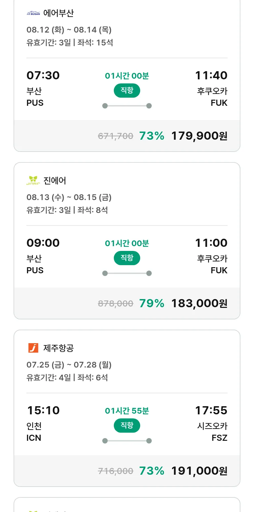Click the 15:10 Incheon departure time
The height and width of the screenshot is (512, 254).
(x=43, y=410)
